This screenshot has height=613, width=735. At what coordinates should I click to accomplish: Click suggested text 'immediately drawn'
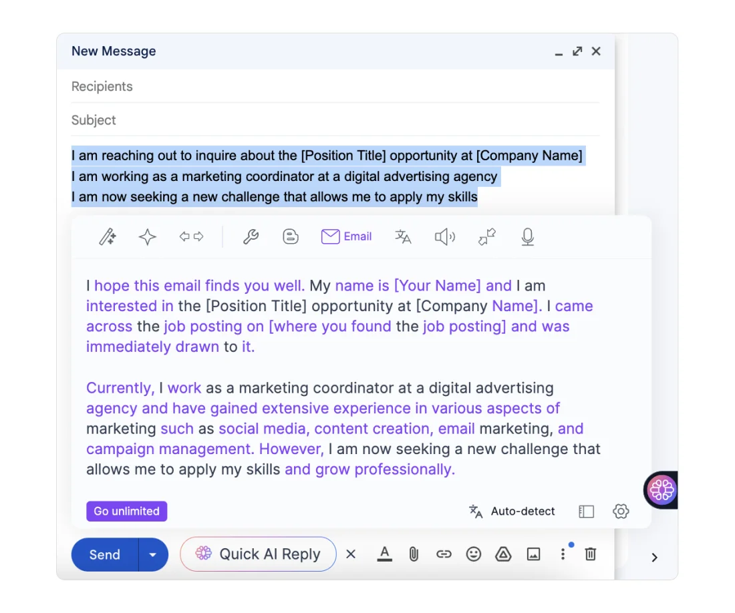152,347
